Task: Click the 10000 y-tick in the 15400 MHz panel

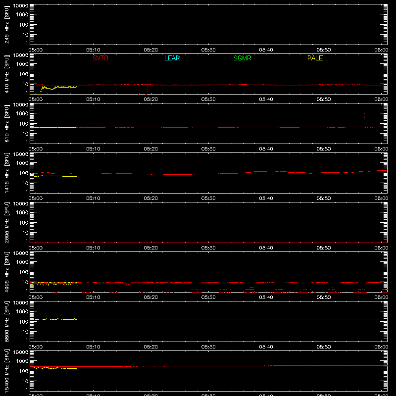Action: 21,352
